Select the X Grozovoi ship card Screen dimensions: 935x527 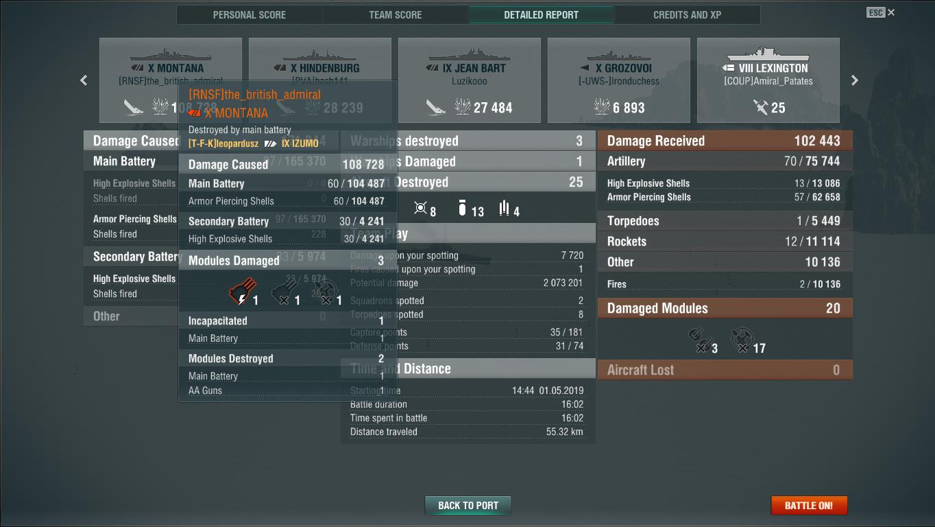[619, 80]
